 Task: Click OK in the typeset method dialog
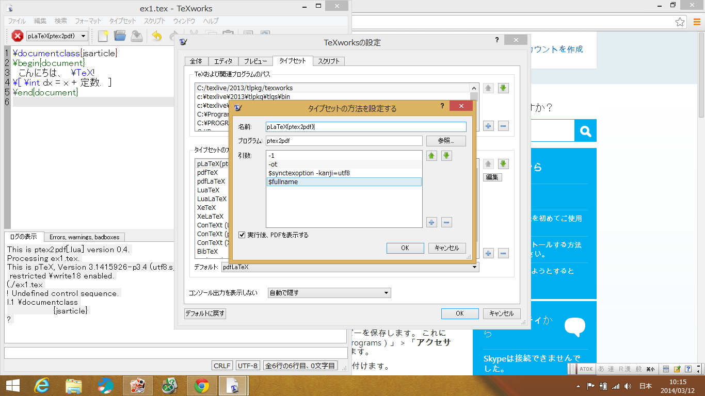pos(405,248)
